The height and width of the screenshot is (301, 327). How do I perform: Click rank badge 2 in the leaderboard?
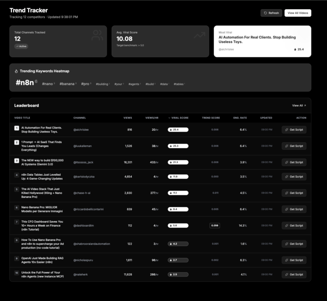click(x=17, y=143)
